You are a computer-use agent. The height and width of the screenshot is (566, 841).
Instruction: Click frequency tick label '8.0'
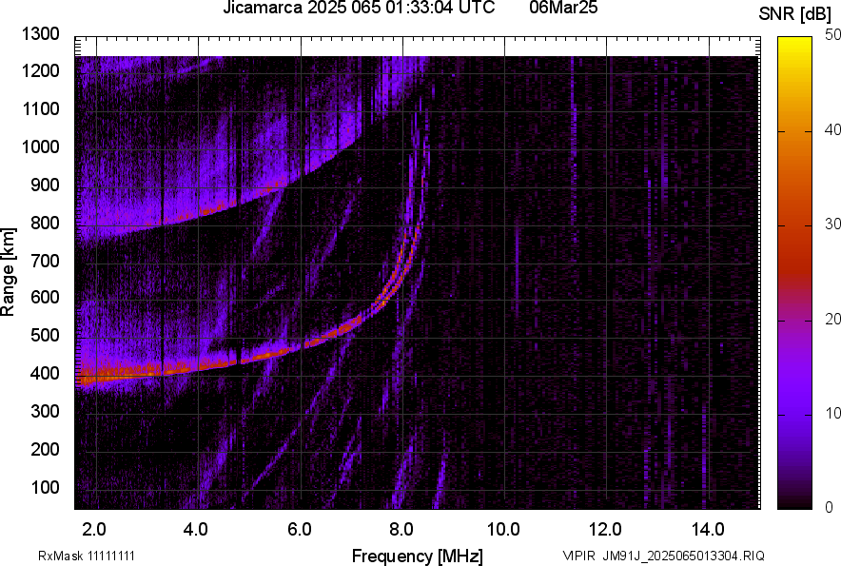[401, 530]
